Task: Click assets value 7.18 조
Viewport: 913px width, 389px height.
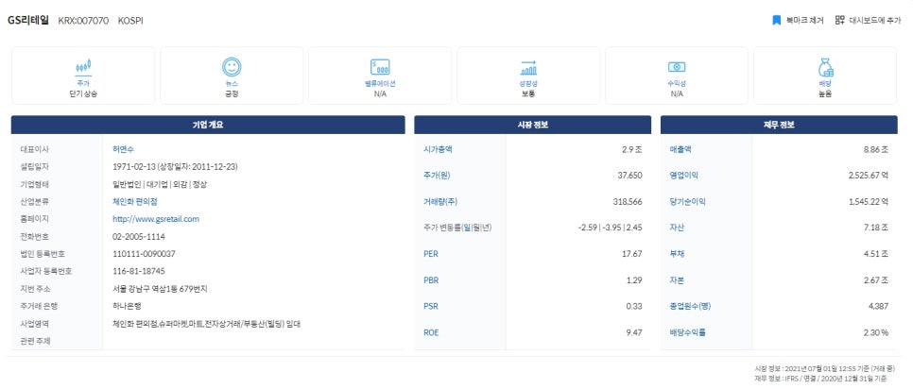Action: (877, 228)
